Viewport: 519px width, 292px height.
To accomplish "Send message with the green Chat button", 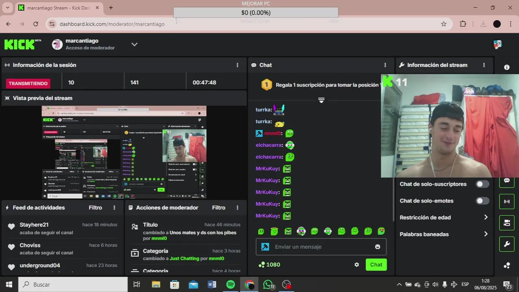I will [x=376, y=265].
